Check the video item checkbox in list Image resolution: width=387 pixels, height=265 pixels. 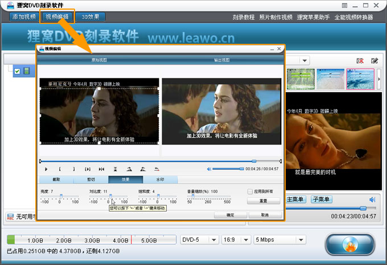pyautogui.click(x=17, y=71)
